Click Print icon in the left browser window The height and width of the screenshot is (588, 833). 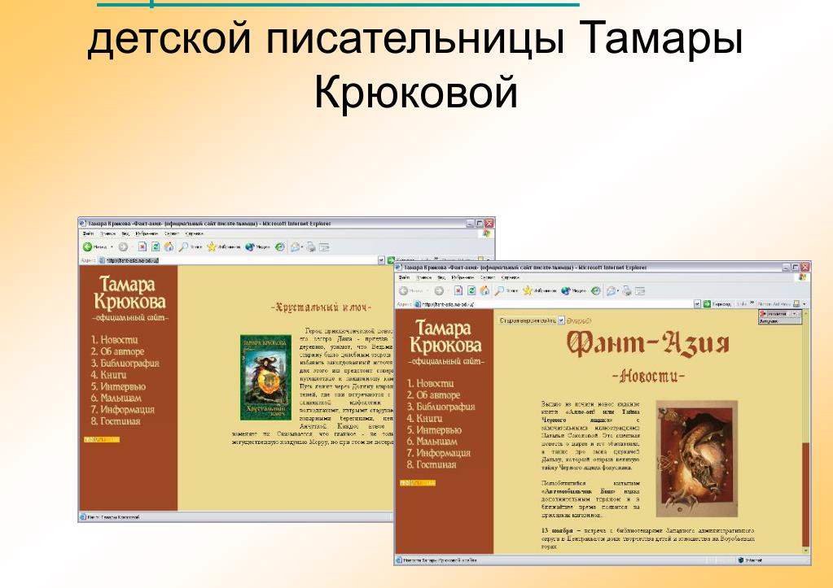(x=311, y=246)
